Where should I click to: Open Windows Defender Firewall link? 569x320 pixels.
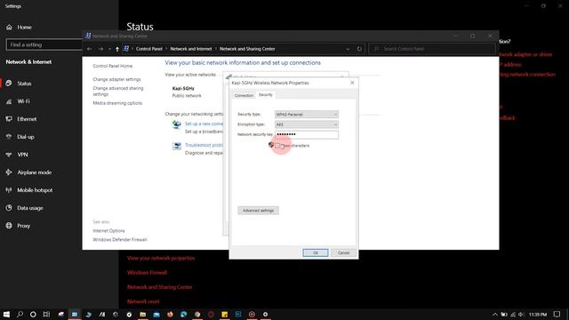[x=120, y=239]
